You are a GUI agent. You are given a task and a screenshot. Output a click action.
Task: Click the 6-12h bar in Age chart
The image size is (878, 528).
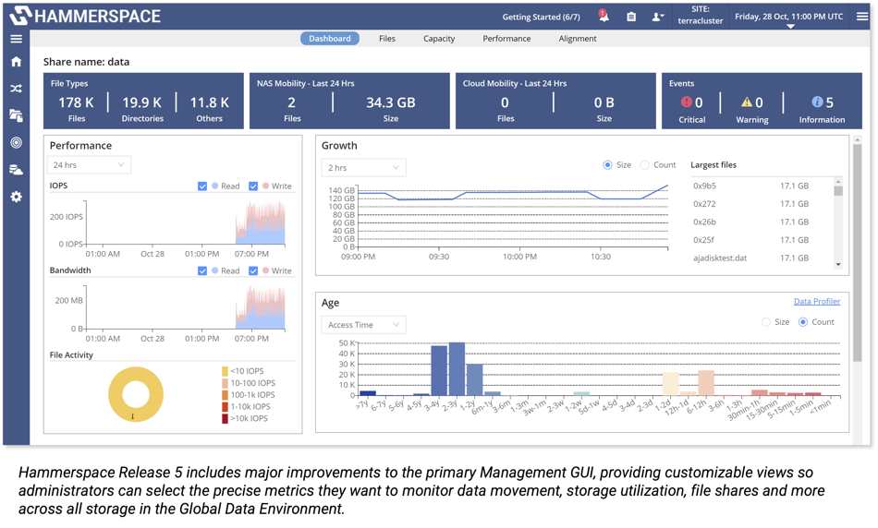click(706, 383)
